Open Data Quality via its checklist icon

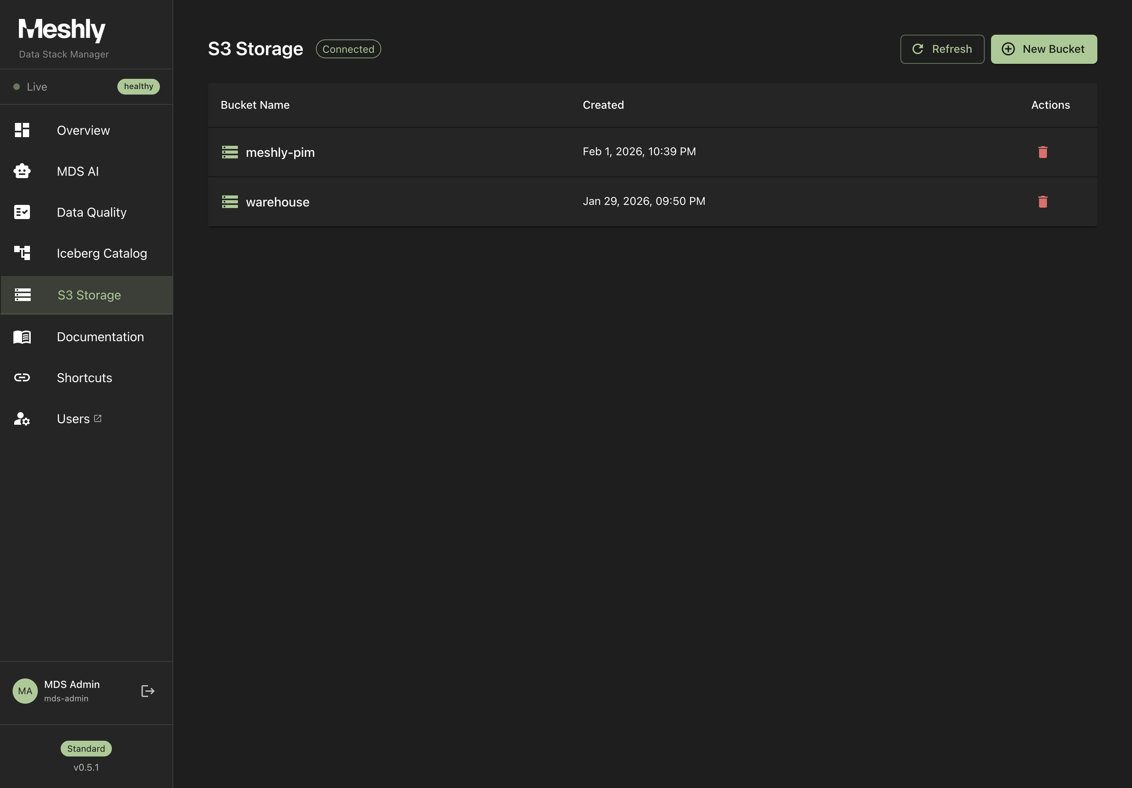coord(22,212)
